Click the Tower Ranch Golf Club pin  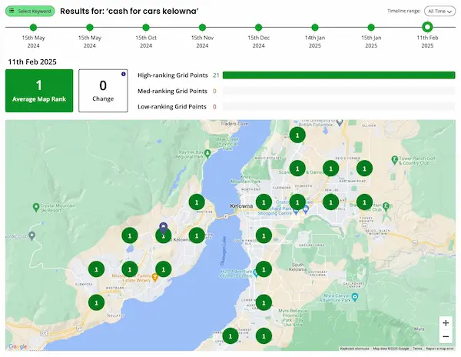click(394, 162)
